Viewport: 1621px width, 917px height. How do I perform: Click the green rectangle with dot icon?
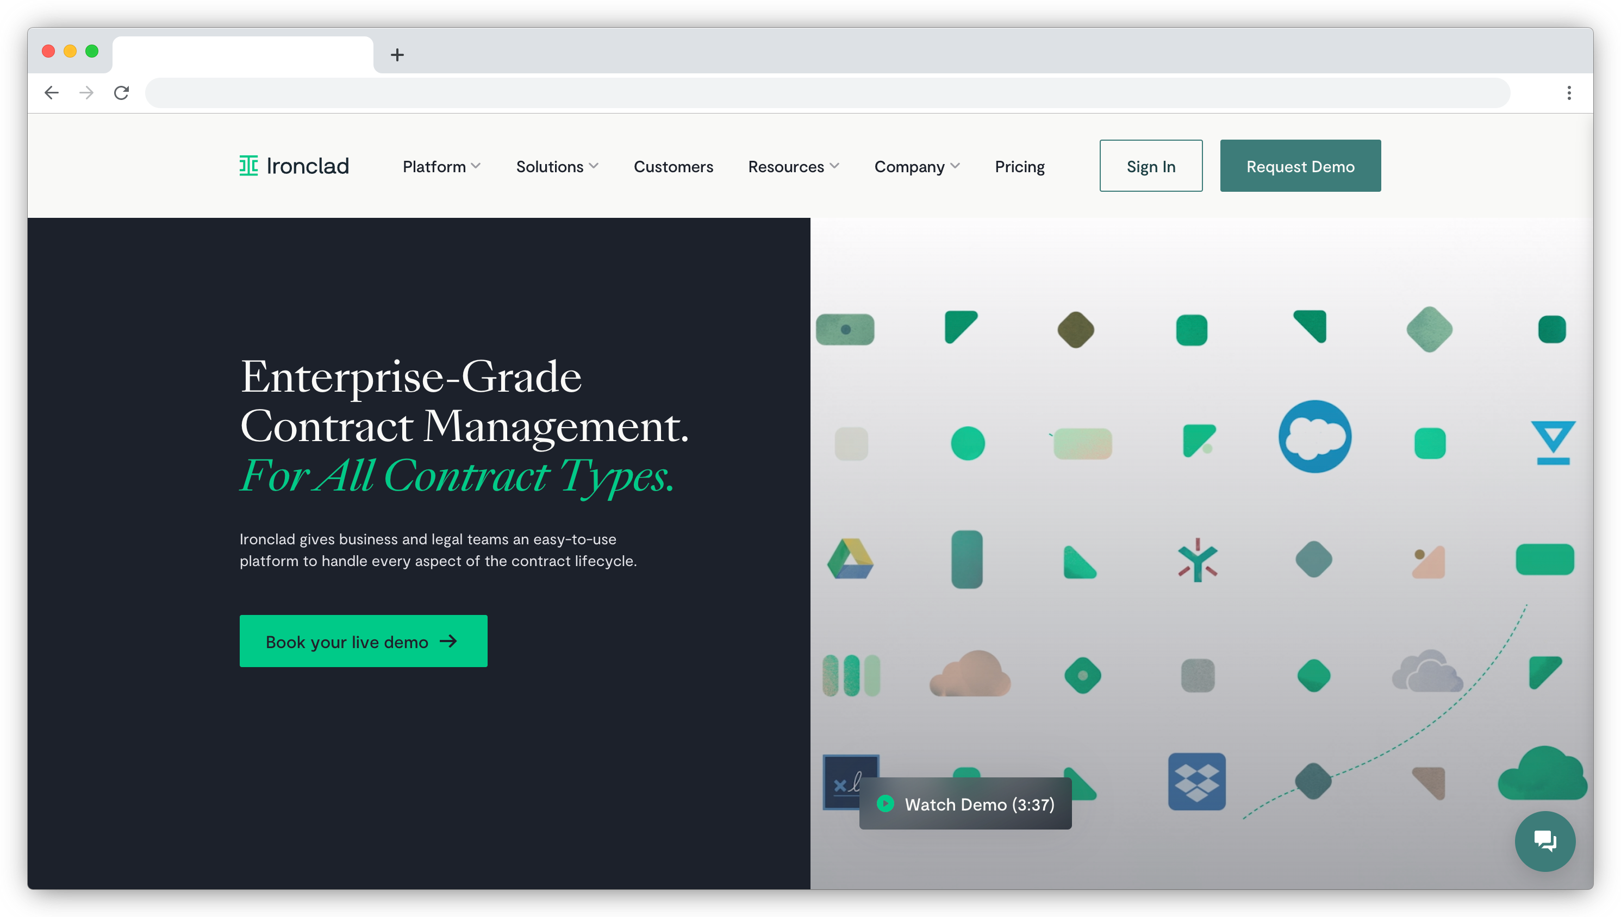pyautogui.click(x=844, y=329)
